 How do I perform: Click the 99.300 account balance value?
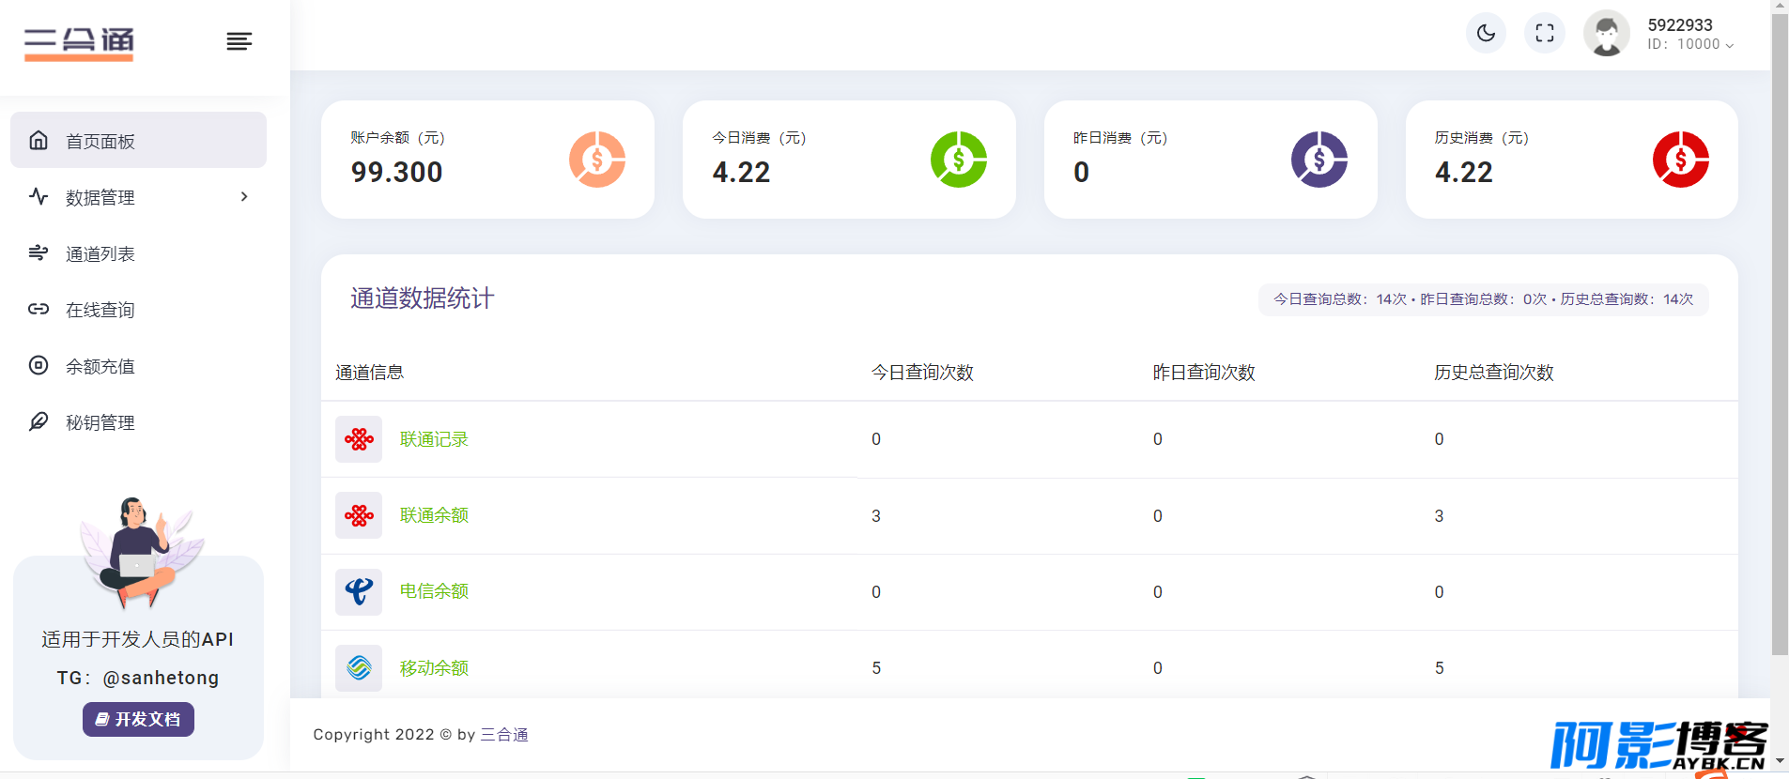396,173
